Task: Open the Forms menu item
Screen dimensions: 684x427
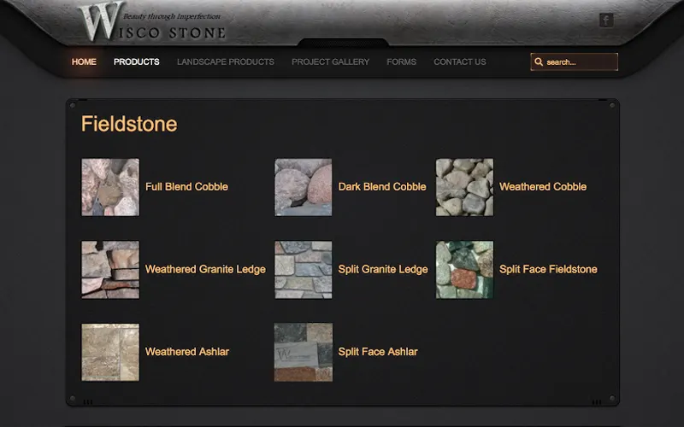Action: pyautogui.click(x=401, y=61)
